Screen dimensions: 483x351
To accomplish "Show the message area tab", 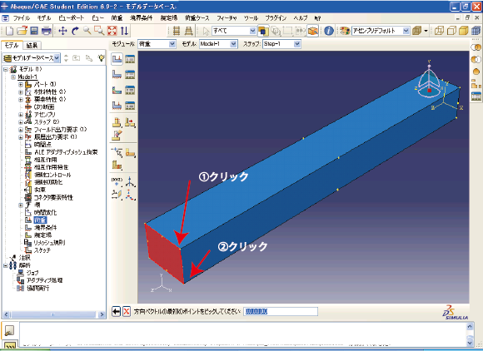I will [9, 331].
